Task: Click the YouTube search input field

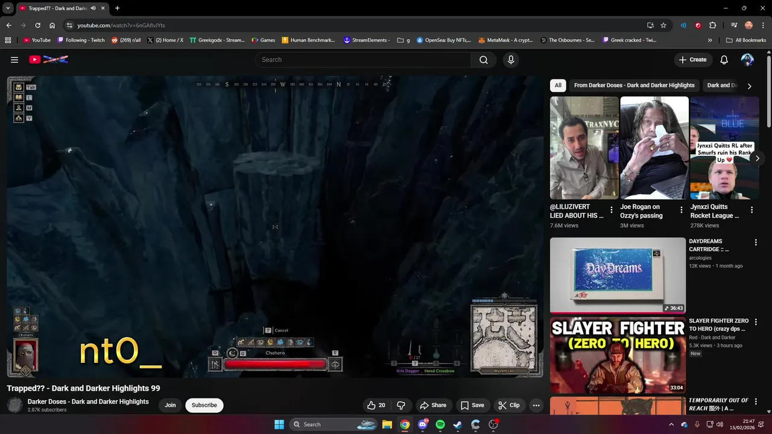Action: [363, 60]
